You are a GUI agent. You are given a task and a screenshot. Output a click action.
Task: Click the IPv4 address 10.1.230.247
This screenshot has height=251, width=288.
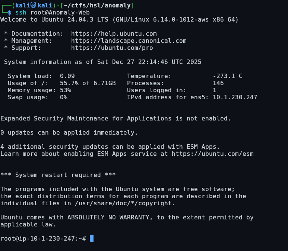[235, 97]
